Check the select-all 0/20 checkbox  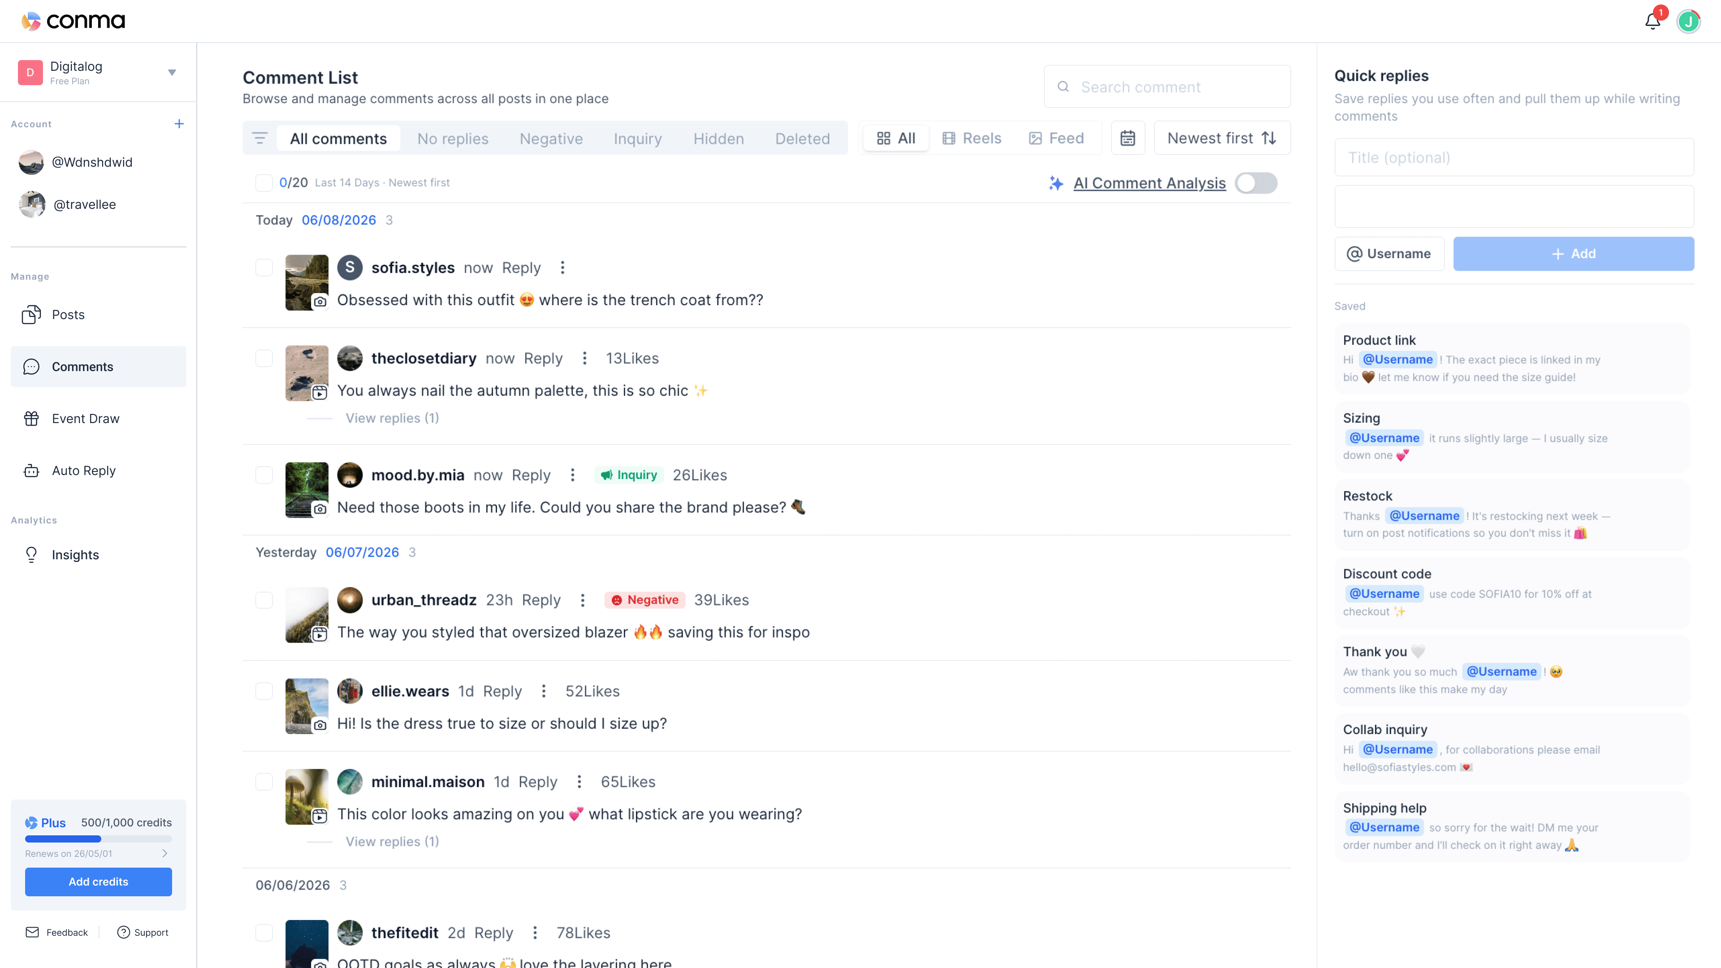264,183
